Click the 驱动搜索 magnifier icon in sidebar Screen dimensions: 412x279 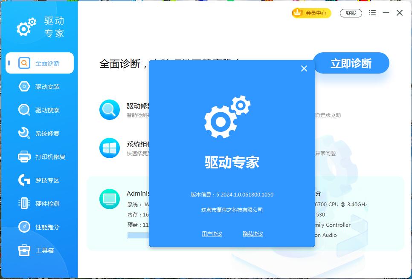click(x=24, y=110)
